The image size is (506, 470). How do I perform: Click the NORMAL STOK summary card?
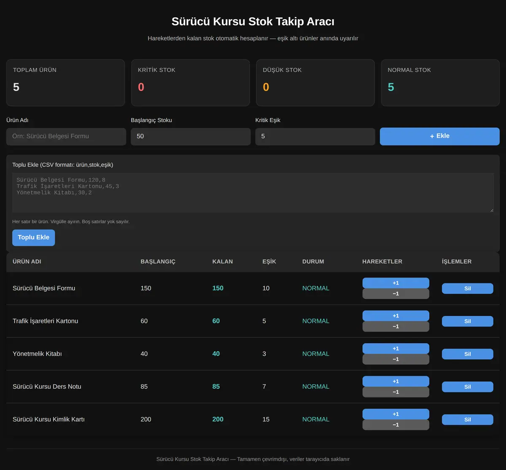coord(440,83)
